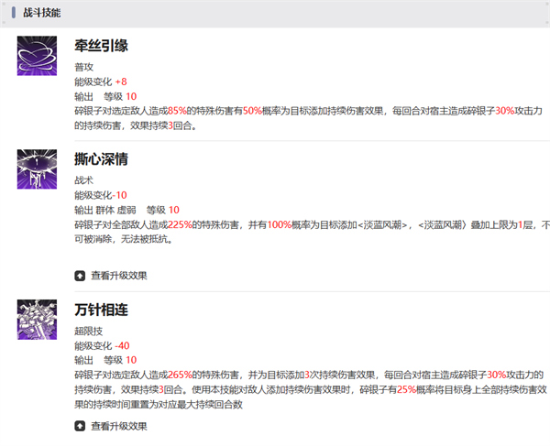This screenshot has height=446, width=550.
Task: Click the 群体 tag in 撕心深情
Action: point(105,210)
